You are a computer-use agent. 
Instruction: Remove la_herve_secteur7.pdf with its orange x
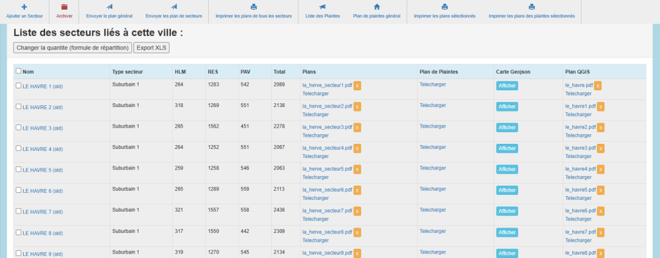click(357, 211)
